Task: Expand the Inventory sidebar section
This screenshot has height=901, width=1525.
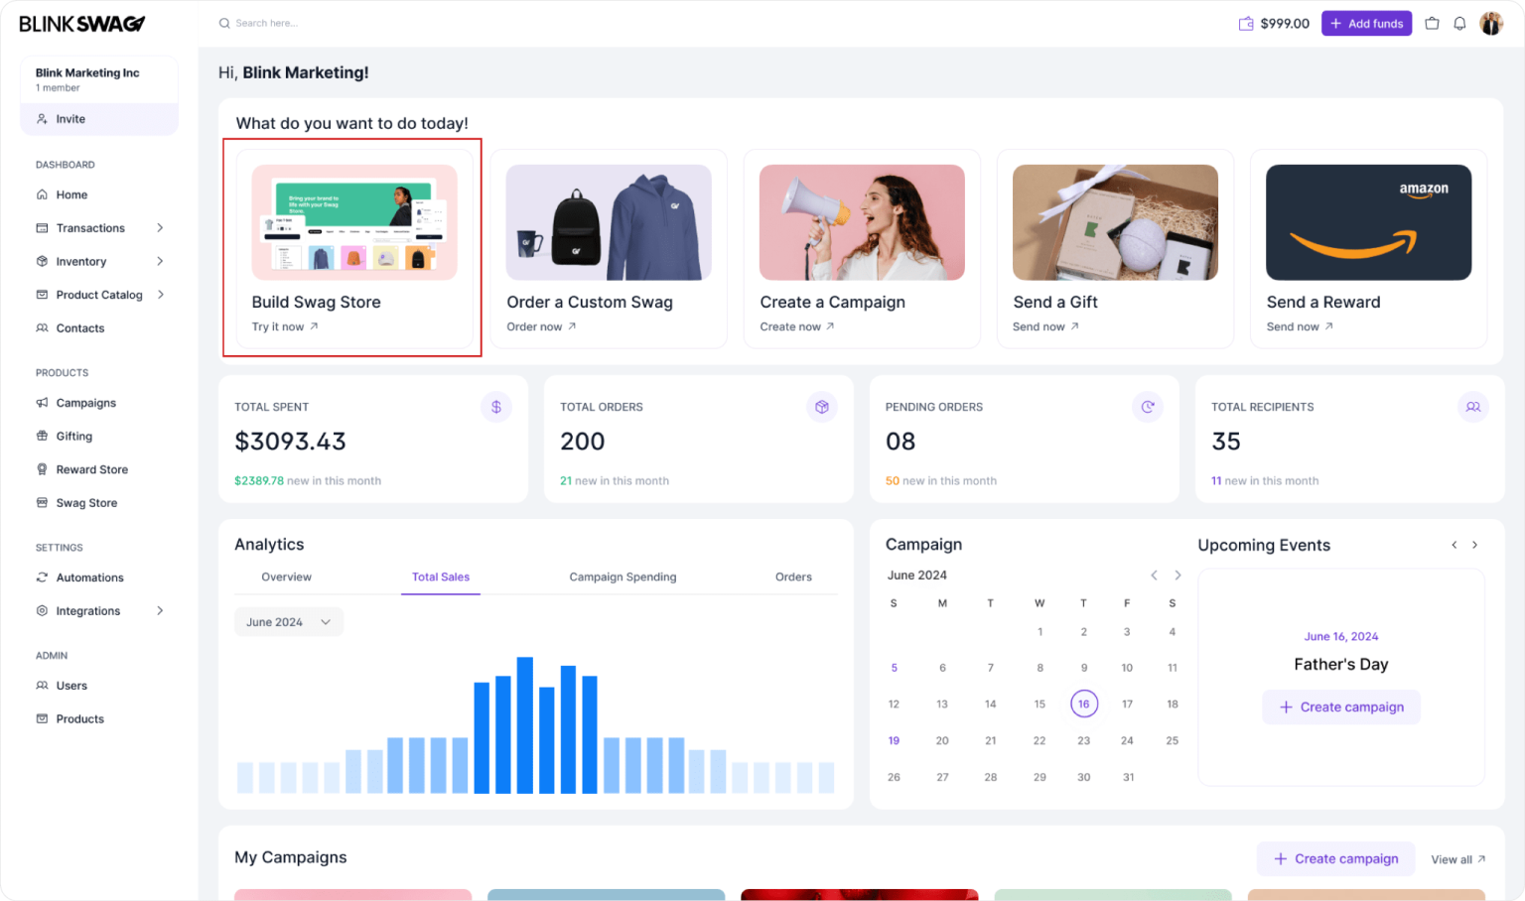Action: coord(160,261)
